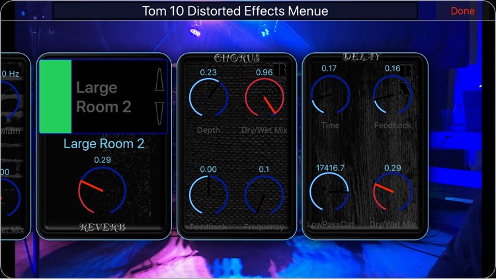
Task: Select previous reverb preset with up arrow
Action: [159, 80]
